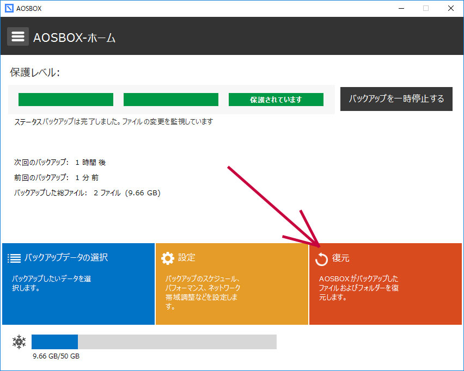
Task: Pause backup with バックアップを一時停止する button
Action: click(396, 99)
